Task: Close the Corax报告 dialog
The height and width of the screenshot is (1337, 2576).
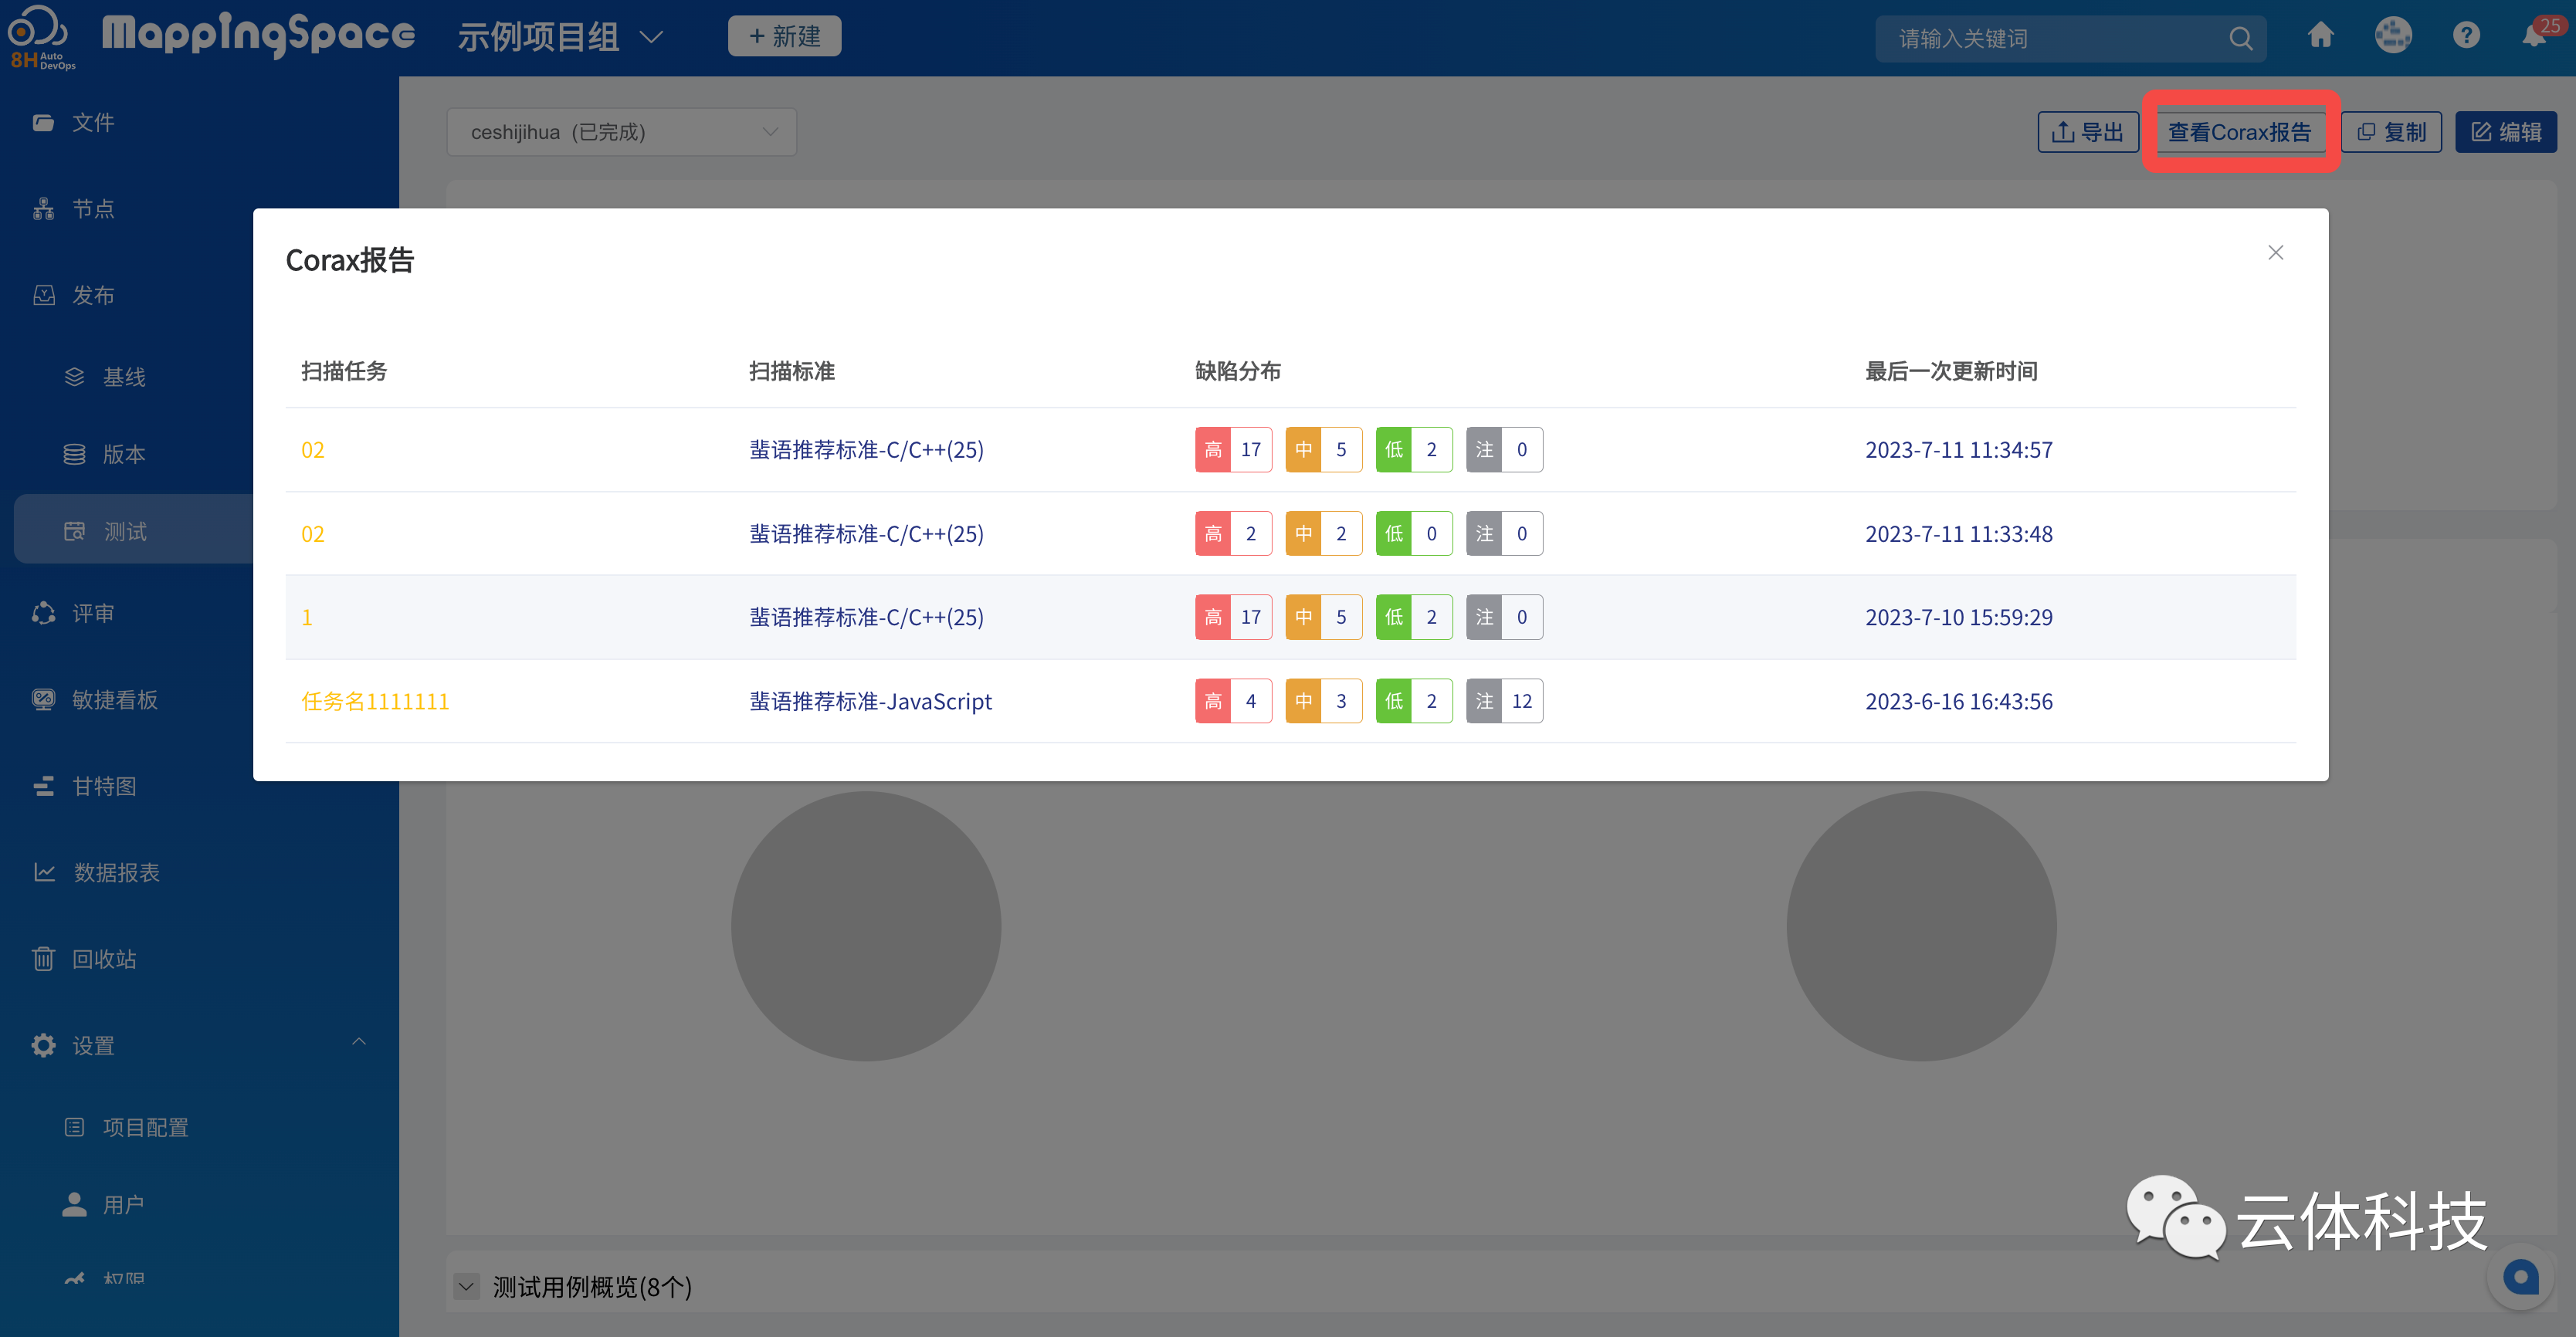Action: (2275, 253)
